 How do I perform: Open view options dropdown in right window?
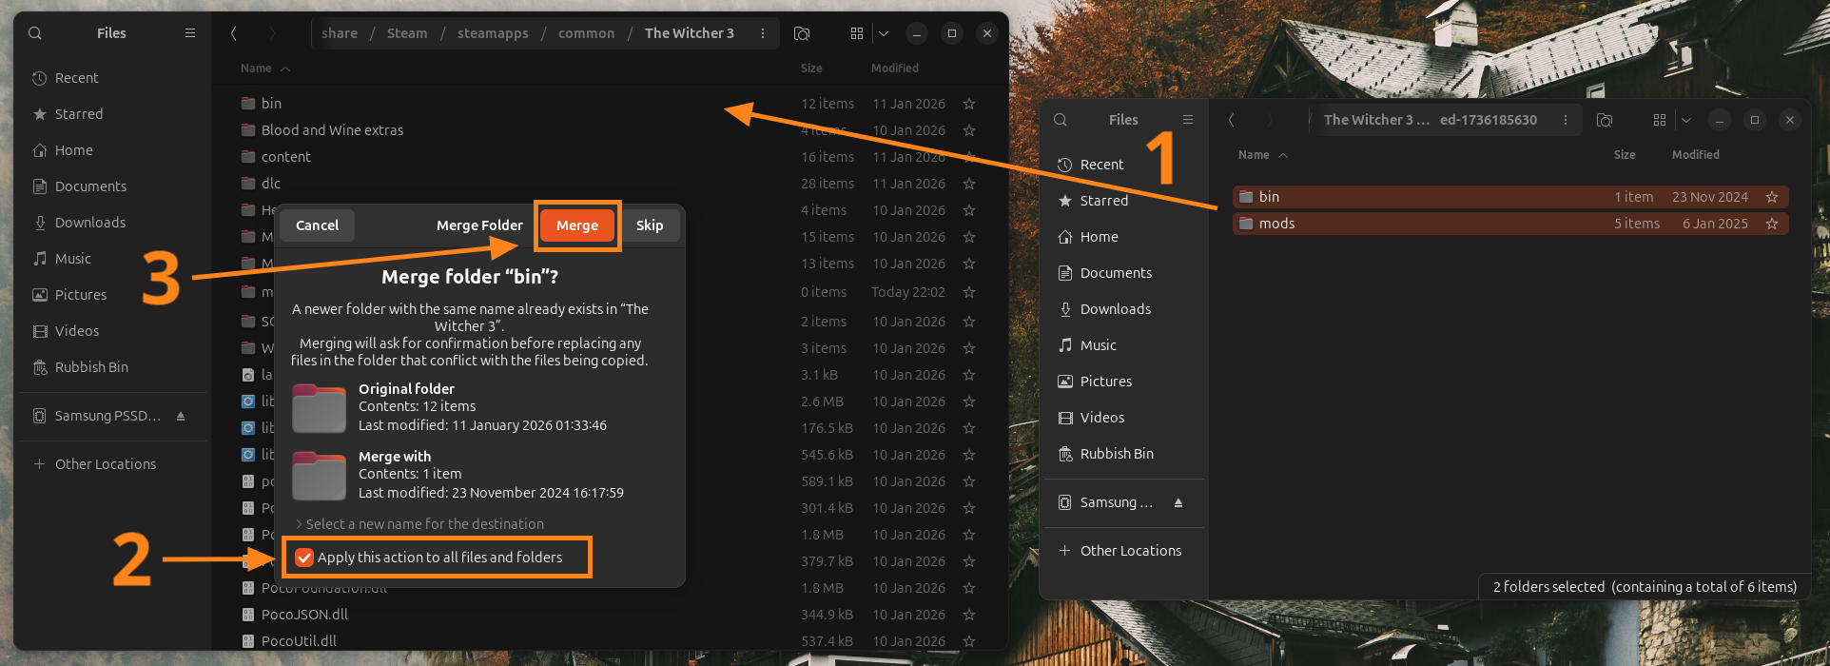tap(1686, 120)
